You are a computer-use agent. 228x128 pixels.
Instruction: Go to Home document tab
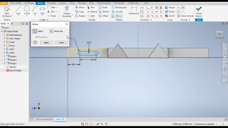click(x=32, y=119)
